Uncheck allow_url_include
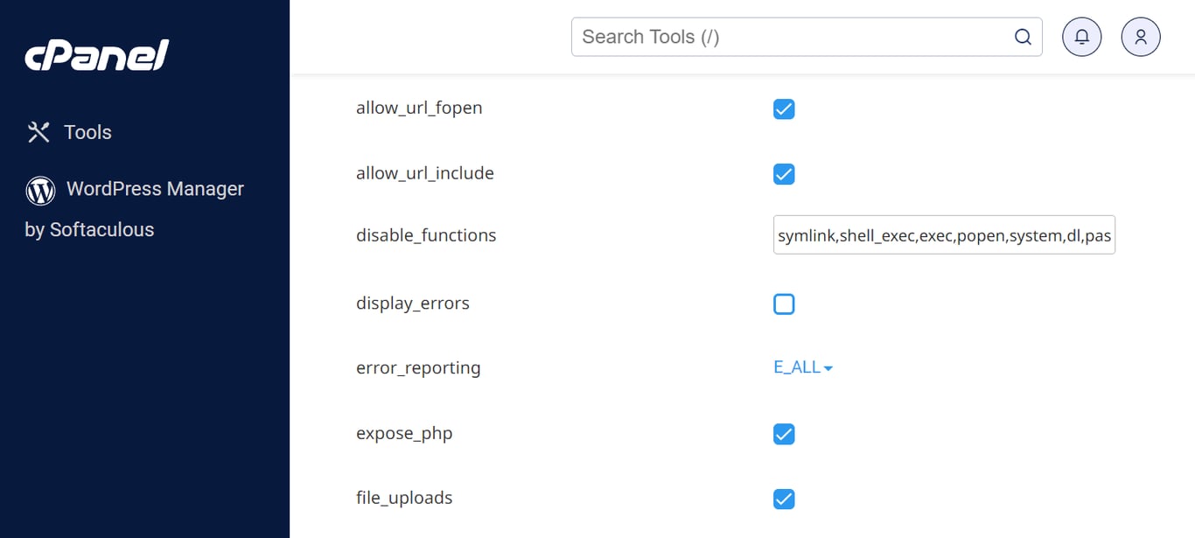 click(x=783, y=174)
